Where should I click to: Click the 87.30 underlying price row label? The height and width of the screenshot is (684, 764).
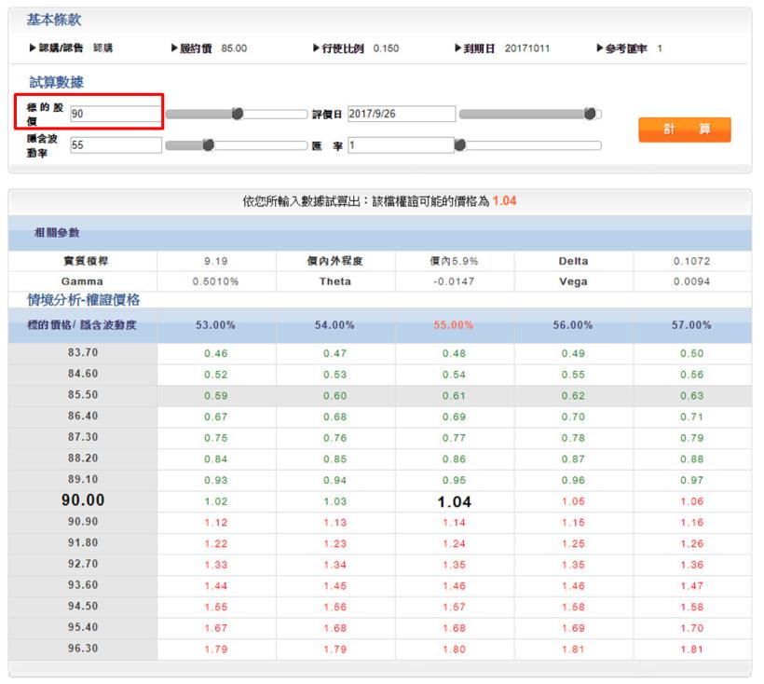pos(83,437)
